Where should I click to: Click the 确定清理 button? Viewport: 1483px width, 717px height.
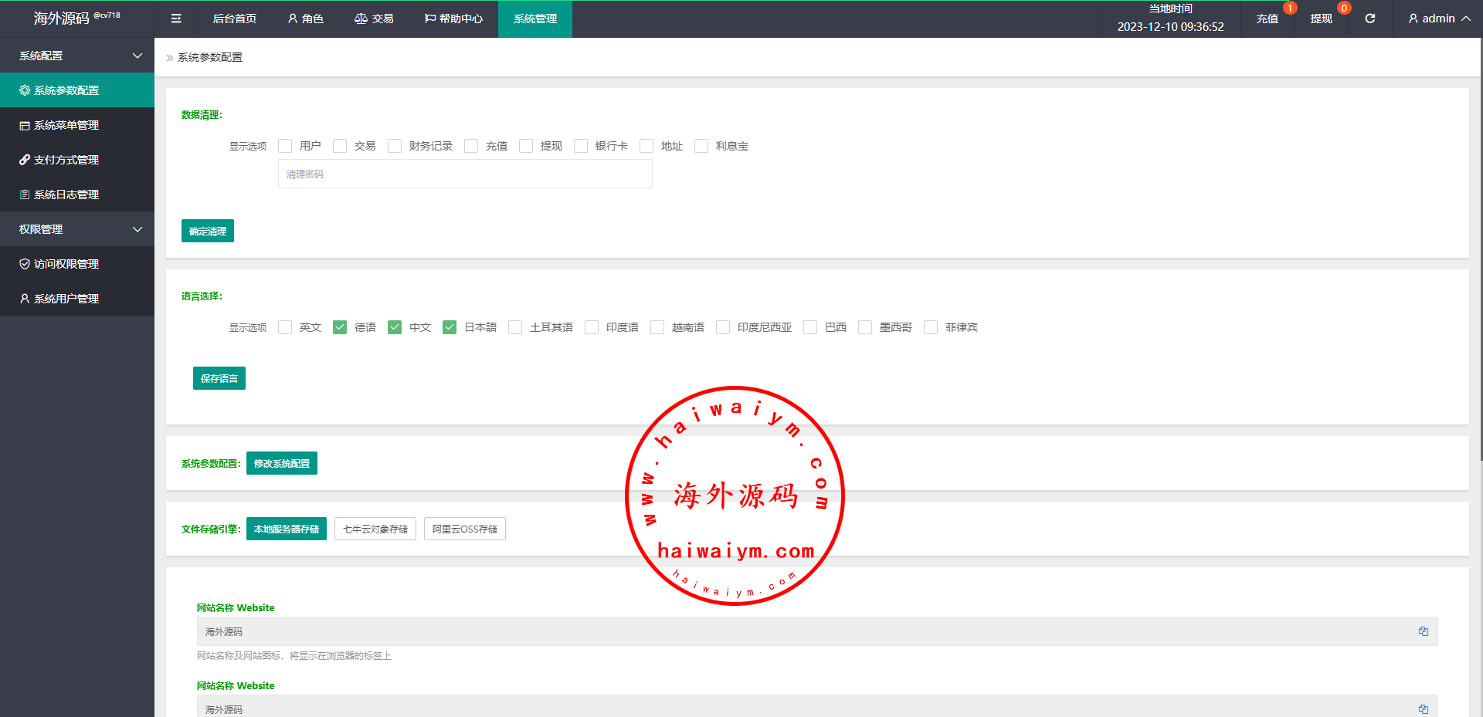click(x=208, y=231)
